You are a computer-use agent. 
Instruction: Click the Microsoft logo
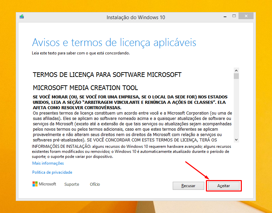click(x=44, y=184)
